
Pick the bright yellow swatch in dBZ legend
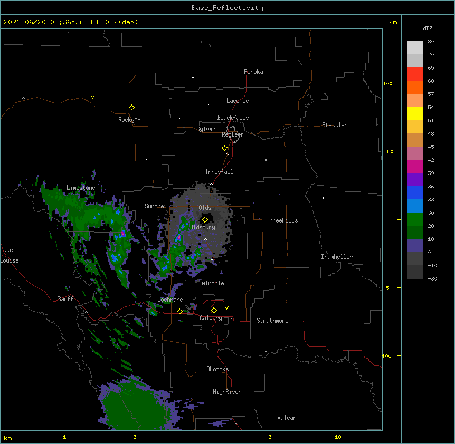(x=415, y=113)
